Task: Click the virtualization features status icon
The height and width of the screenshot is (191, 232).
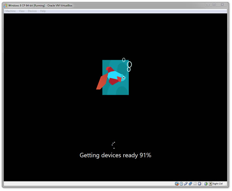Action: [x=200, y=184]
